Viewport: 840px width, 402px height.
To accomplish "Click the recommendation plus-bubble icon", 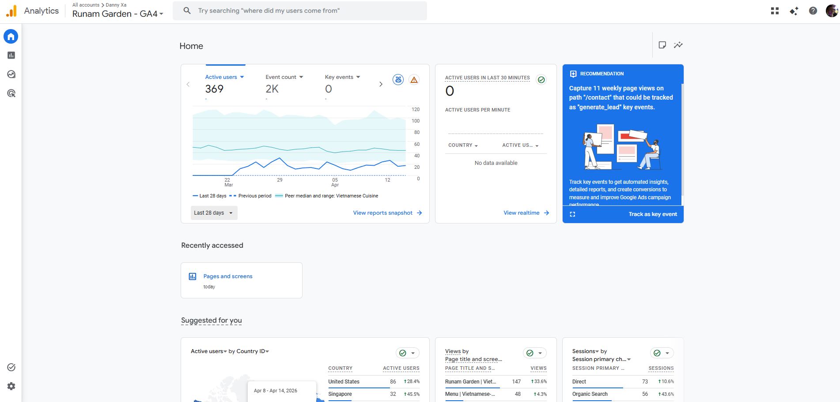I will pos(573,74).
